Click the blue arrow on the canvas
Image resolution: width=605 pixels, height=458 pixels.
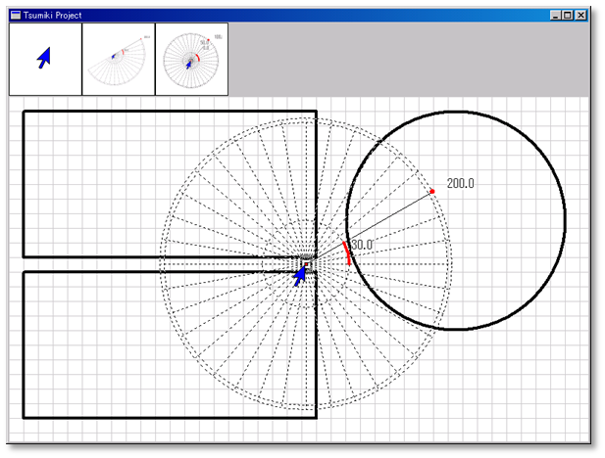point(301,277)
